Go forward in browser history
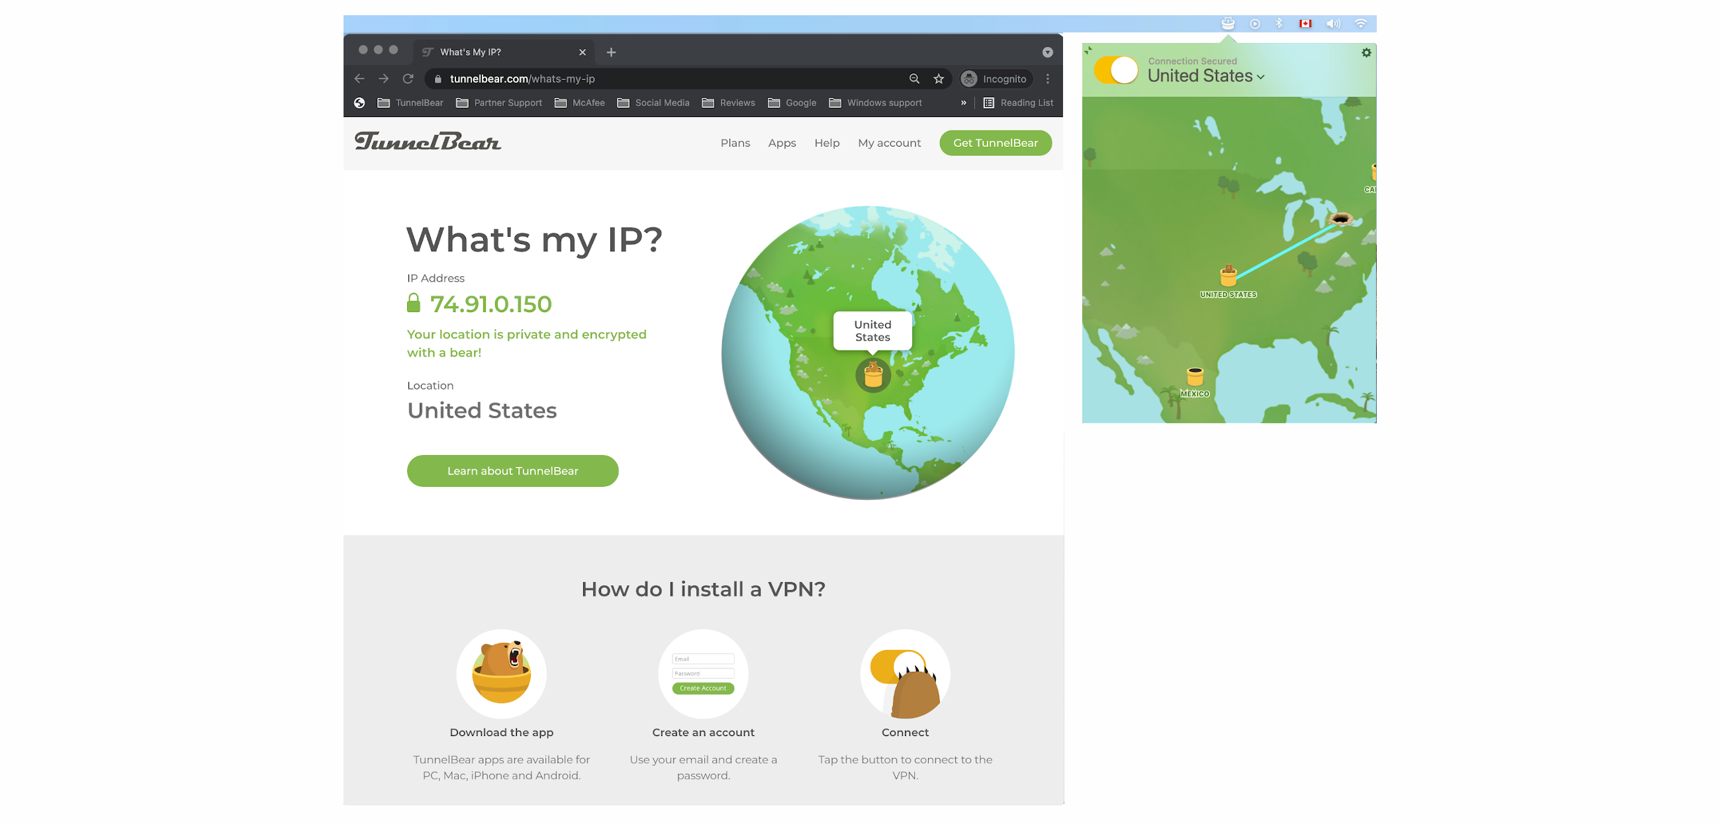1721x824 pixels. [383, 79]
